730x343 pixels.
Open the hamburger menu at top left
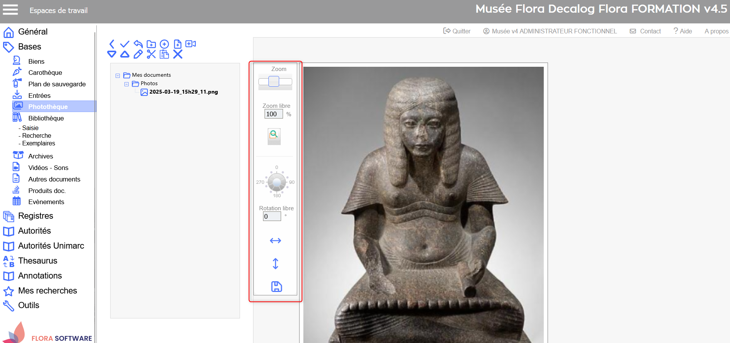(x=10, y=10)
